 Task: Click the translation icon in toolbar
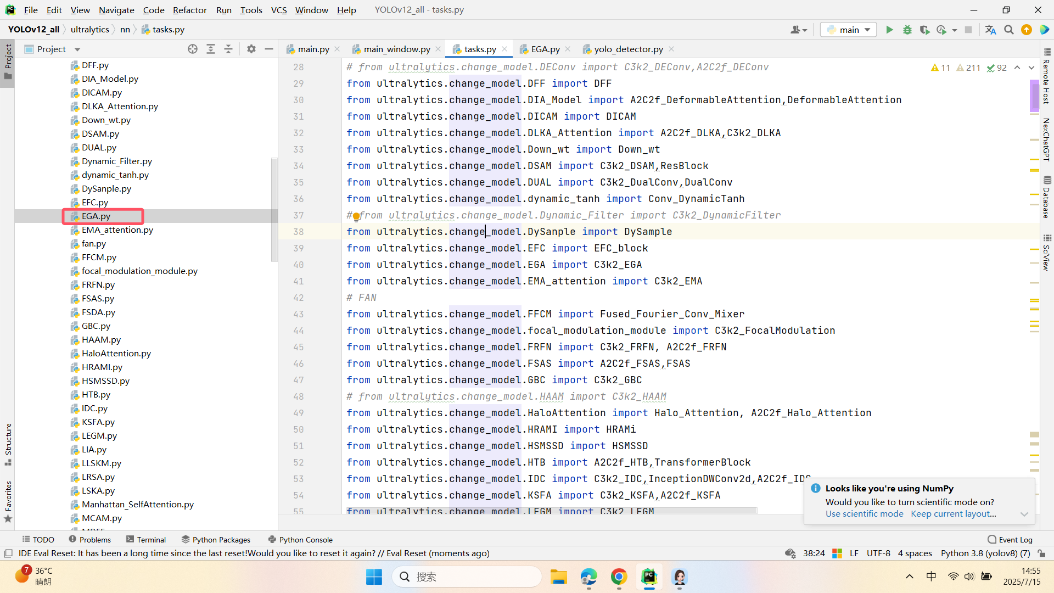pyautogui.click(x=990, y=30)
